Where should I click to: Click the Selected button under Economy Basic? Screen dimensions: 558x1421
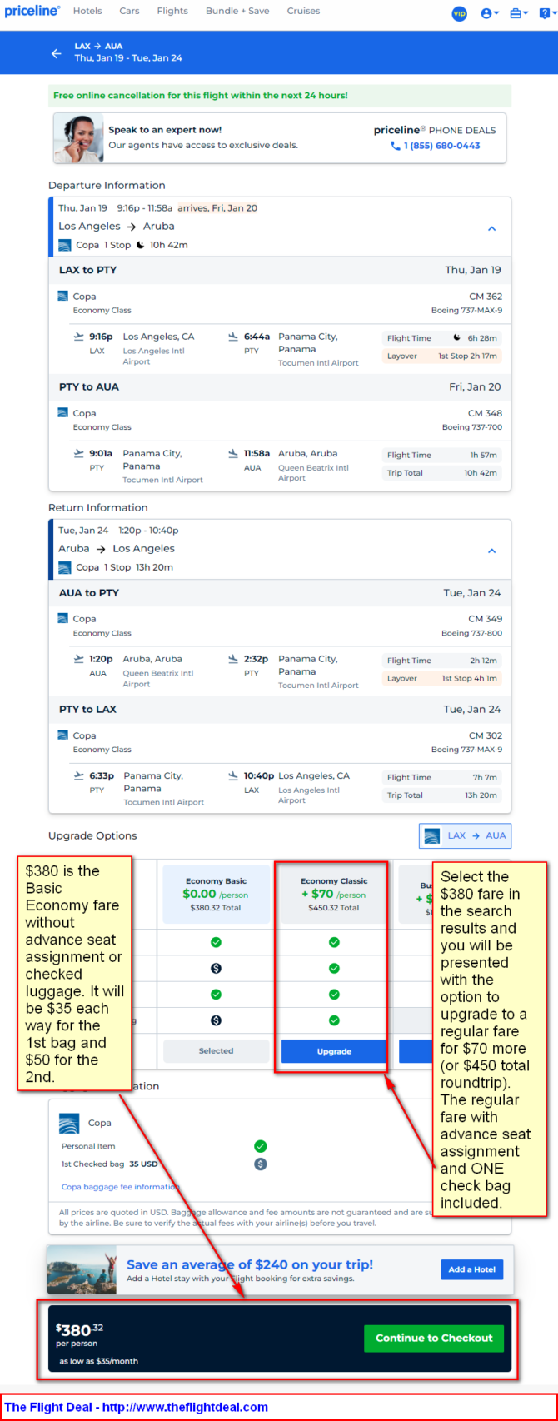point(216,1051)
